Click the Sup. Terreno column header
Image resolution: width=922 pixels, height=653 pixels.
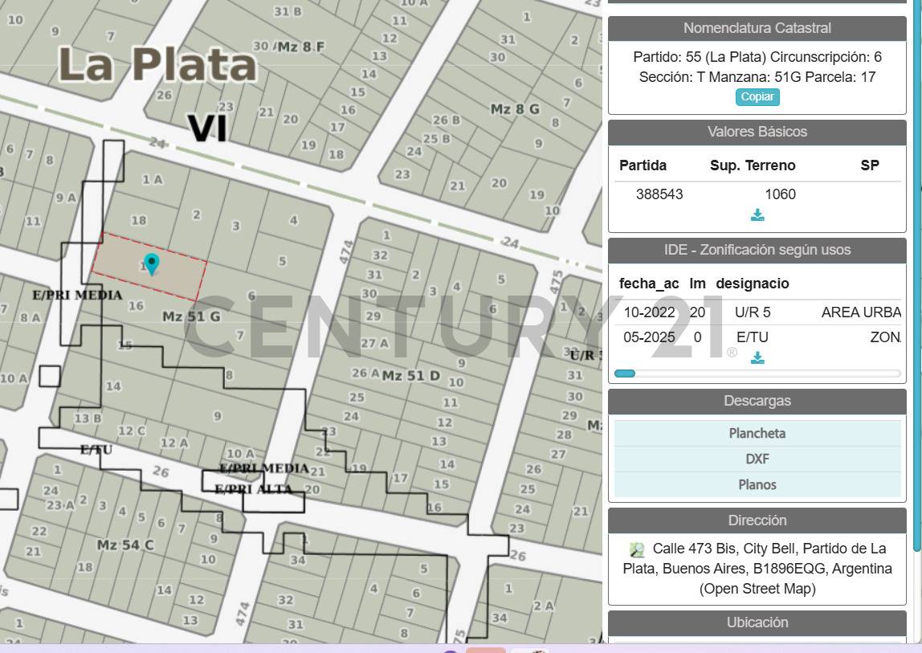click(x=752, y=165)
